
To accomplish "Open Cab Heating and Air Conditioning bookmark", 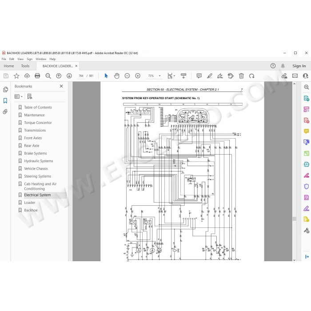I will click(40, 186).
